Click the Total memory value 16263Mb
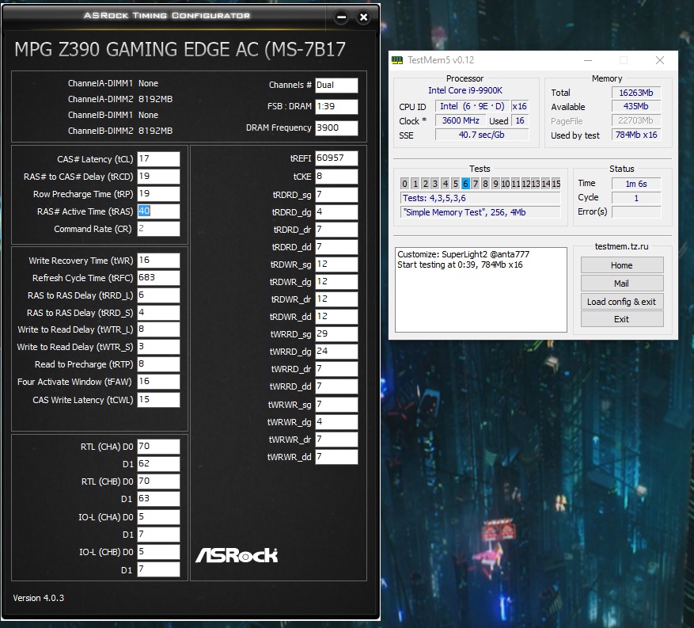Screen dimensions: 694x628 [x=636, y=93]
